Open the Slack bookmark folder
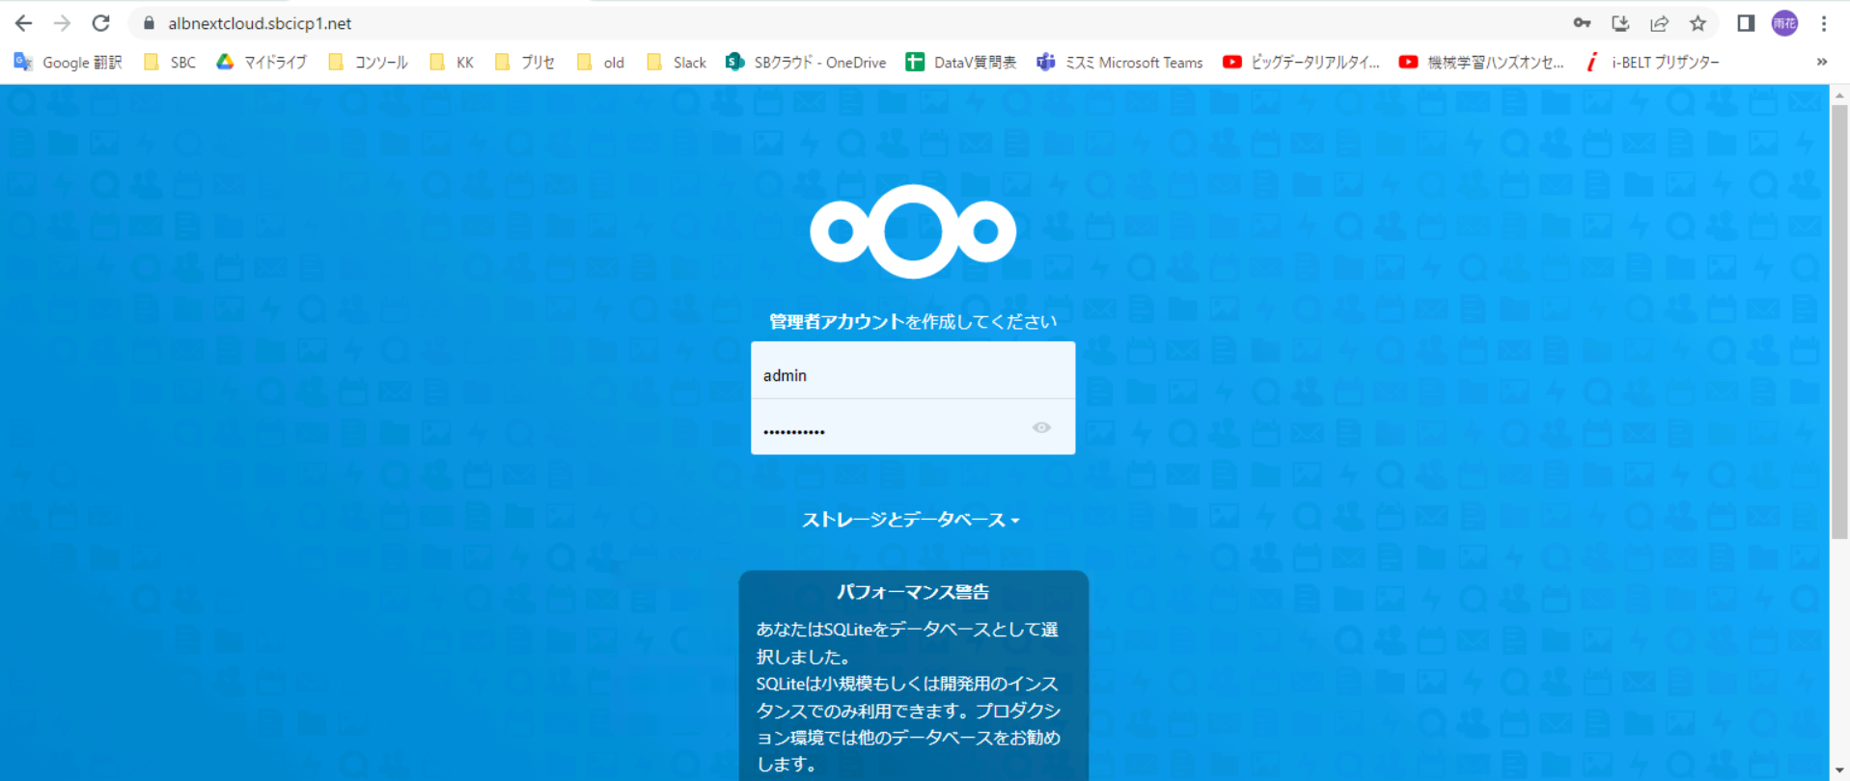This screenshot has width=1850, height=781. pos(676,63)
